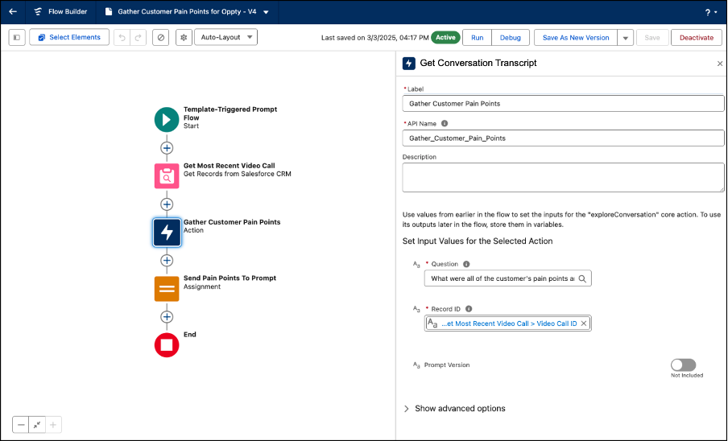The width and height of the screenshot is (728, 441).
Task: Click the redo arrow icon
Action: [138, 38]
